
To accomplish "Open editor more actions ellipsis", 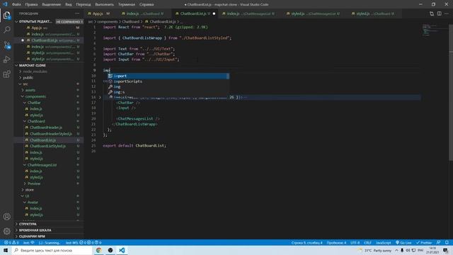I will [447, 13].
